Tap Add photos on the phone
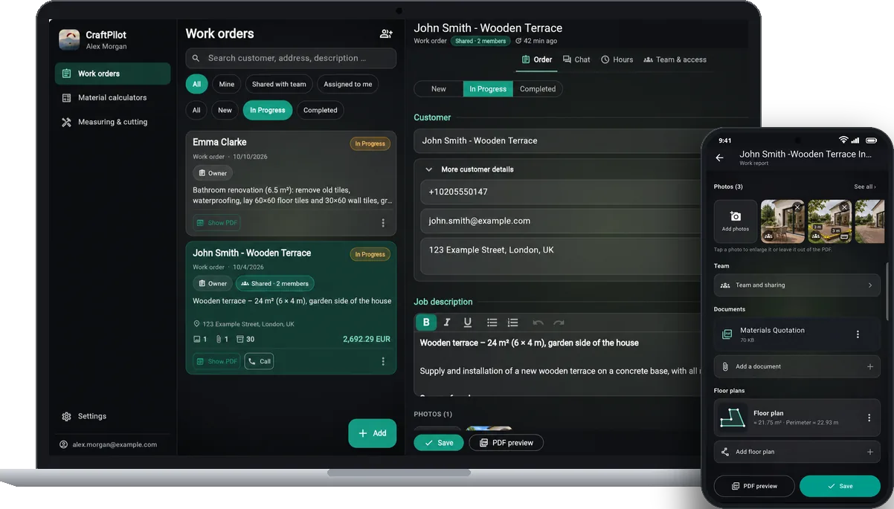Viewport: 894px width, 509px height. 736,221
